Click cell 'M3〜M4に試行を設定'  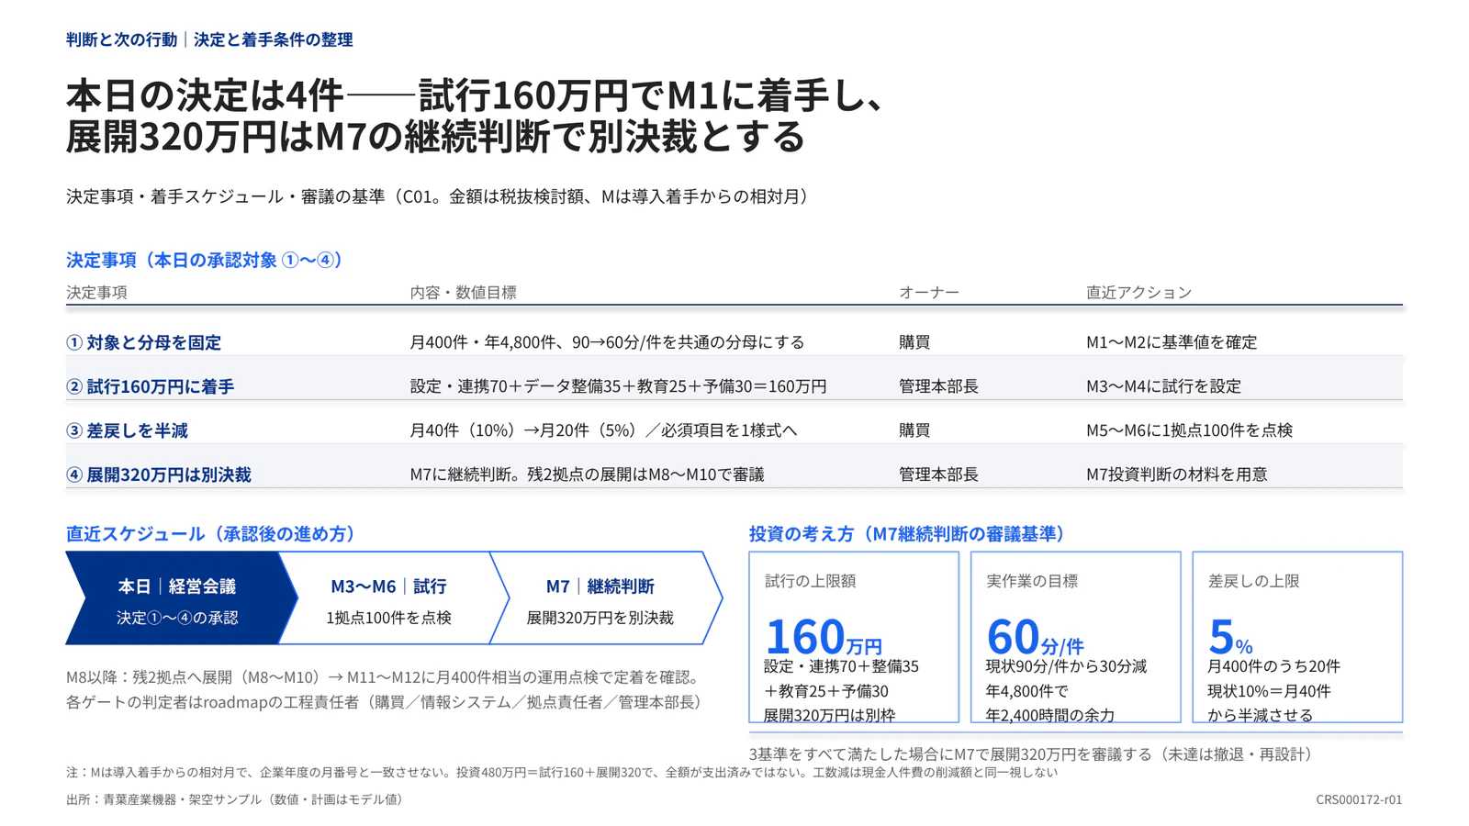(1163, 385)
